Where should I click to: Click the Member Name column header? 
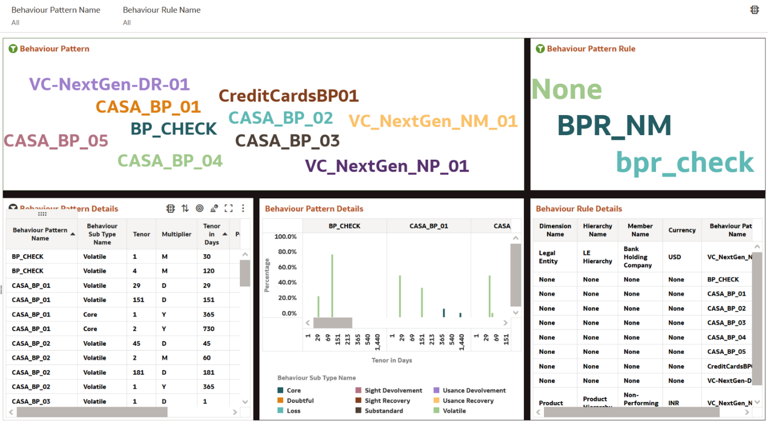pos(640,230)
